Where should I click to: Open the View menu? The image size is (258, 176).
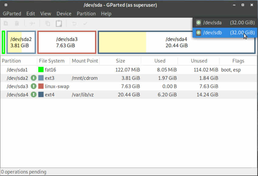46,13
